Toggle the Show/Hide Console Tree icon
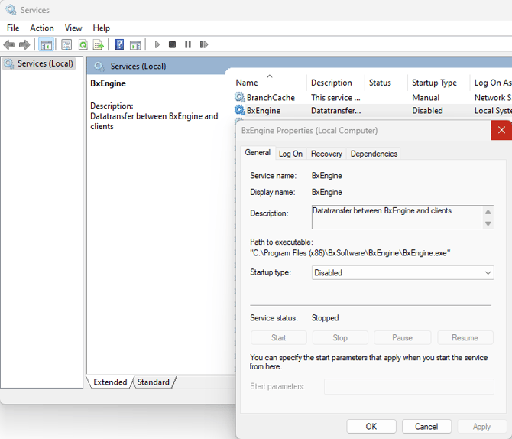Image resolution: width=512 pixels, height=439 pixels. [46, 44]
